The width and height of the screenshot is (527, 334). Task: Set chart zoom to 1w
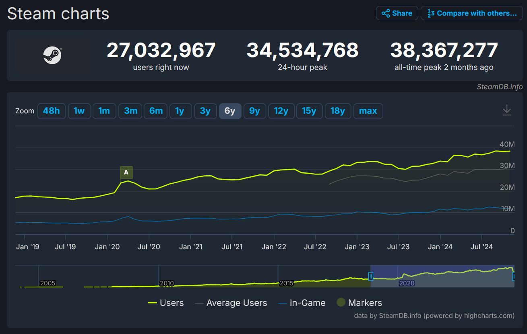[79, 111]
